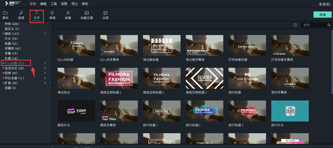The width and height of the screenshot is (333, 148).
Task: Select the Vlog主题 (32) category
Action: 14,63
